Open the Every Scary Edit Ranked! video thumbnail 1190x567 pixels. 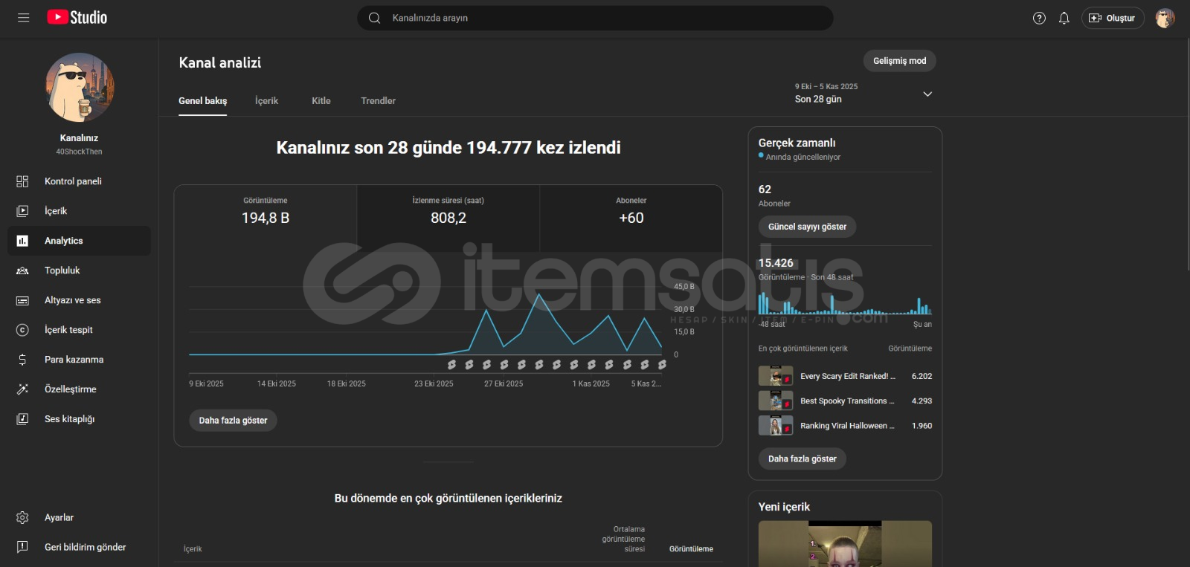click(776, 376)
